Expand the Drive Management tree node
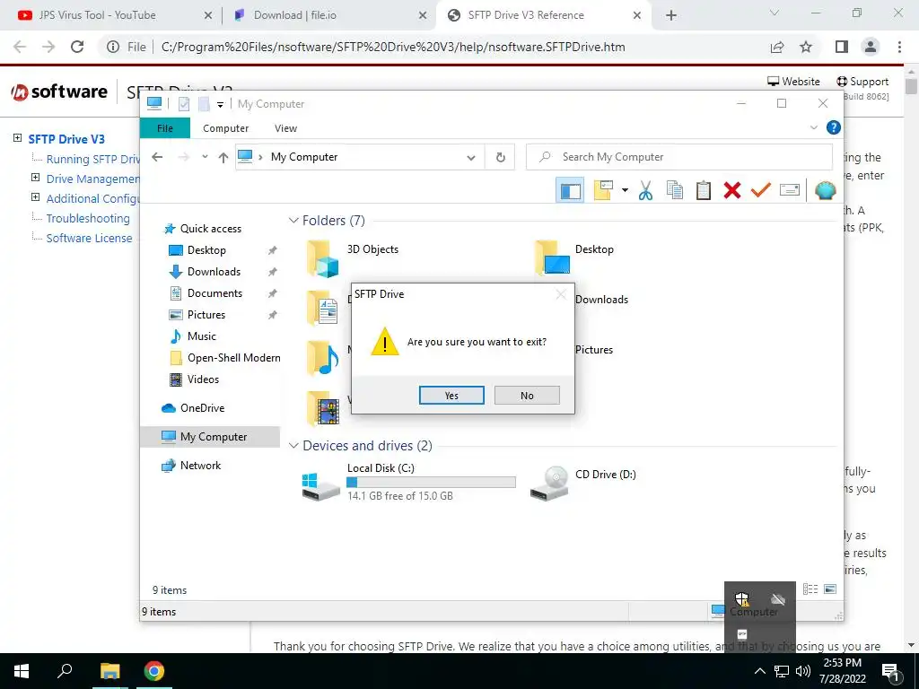This screenshot has width=919, height=689. coord(35,178)
